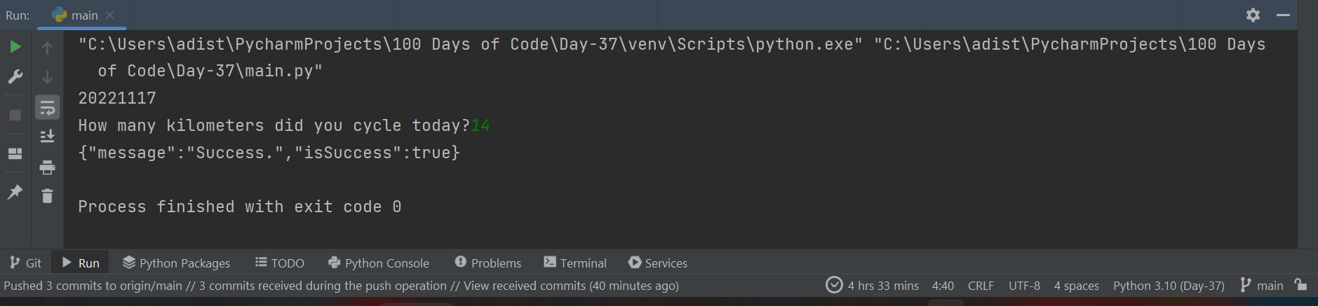Viewport: 1318px width, 306px height.
Task: Open the main git branch menu
Action: [x=1262, y=285]
